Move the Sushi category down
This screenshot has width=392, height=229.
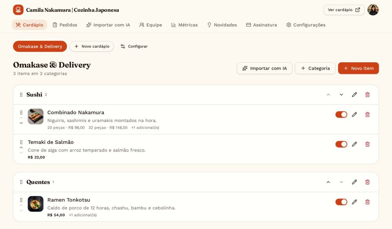click(341, 95)
